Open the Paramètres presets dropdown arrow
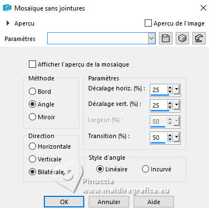The image size is (209, 208). [x=151, y=38]
